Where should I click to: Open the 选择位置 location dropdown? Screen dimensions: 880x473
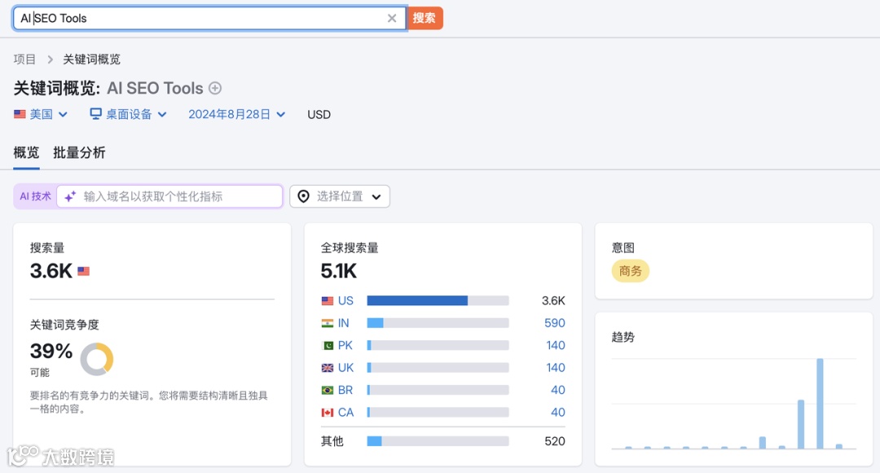[x=340, y=197]
